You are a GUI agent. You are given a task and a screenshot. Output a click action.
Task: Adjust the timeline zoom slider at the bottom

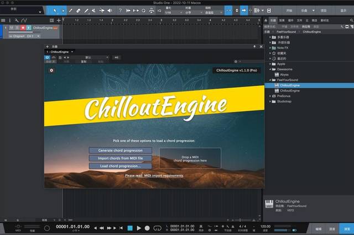tap(243, 220)
